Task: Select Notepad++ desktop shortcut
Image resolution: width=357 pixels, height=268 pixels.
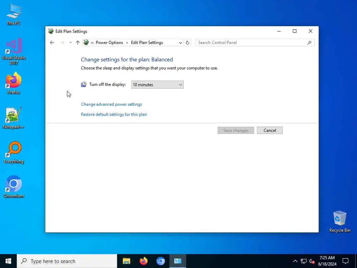Action: click(x=14, y=118)
